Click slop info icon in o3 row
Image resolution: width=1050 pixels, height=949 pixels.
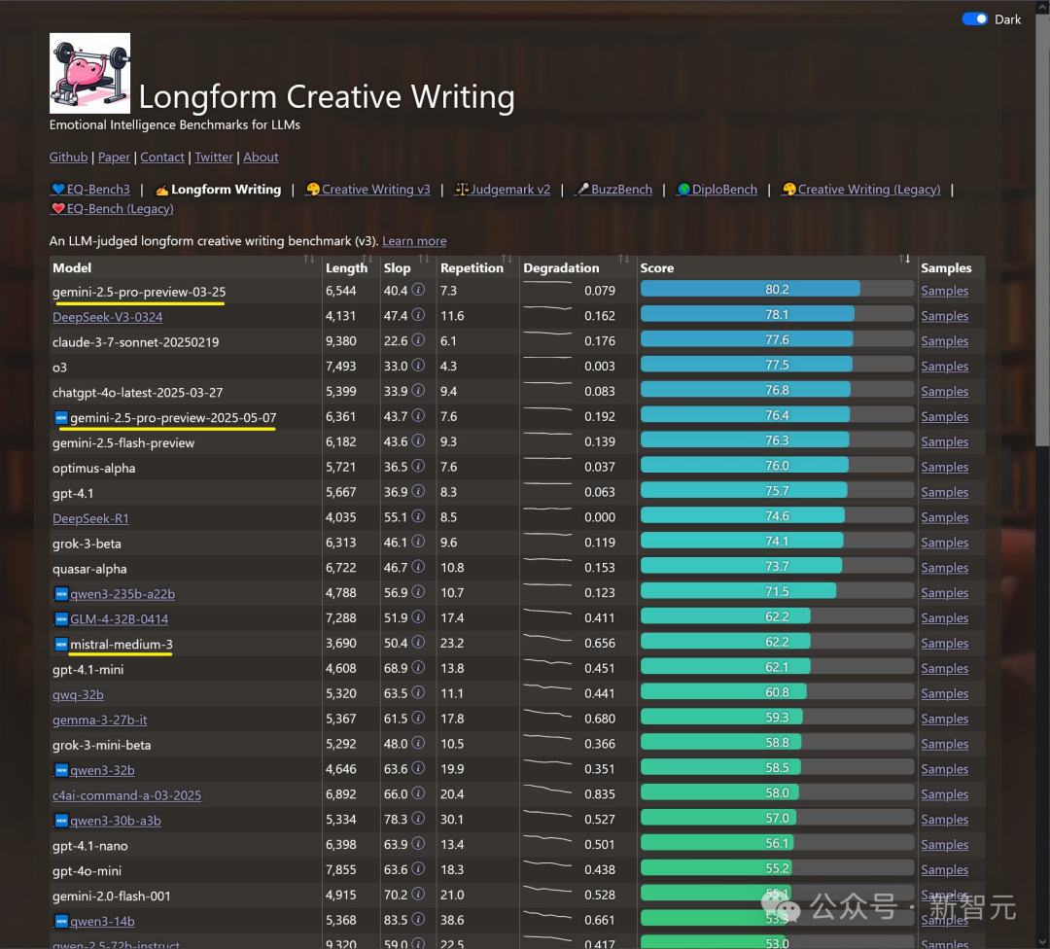(418, 365)
